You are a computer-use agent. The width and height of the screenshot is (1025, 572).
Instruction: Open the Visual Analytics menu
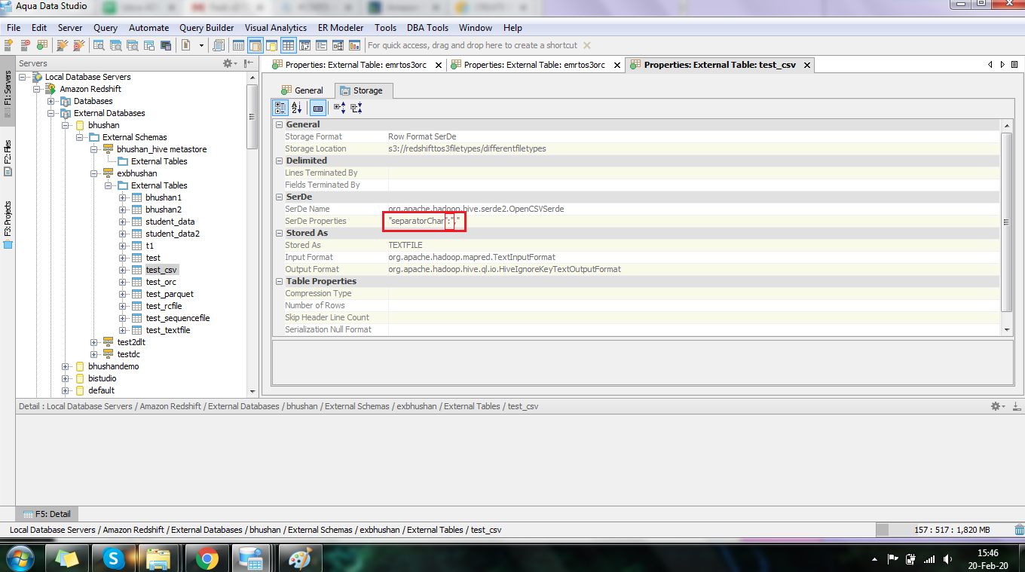click(x=276, y=28)
